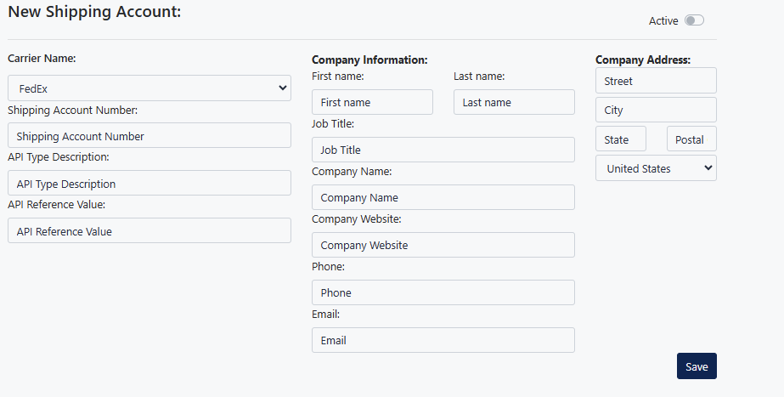
Task: Click the Save button
Action: coord(697,366)
